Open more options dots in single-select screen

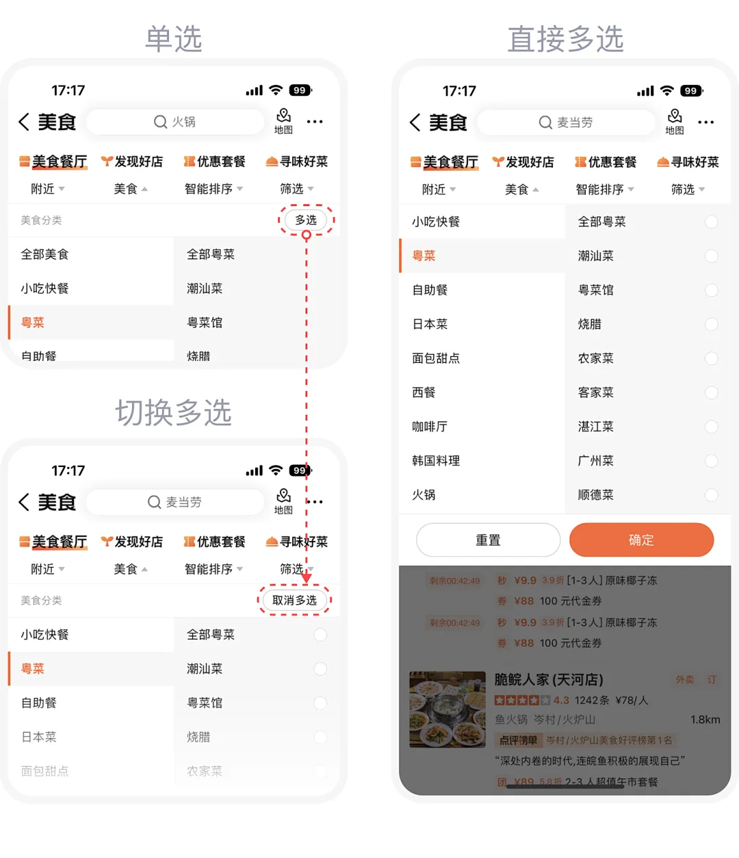coord(315,122)
